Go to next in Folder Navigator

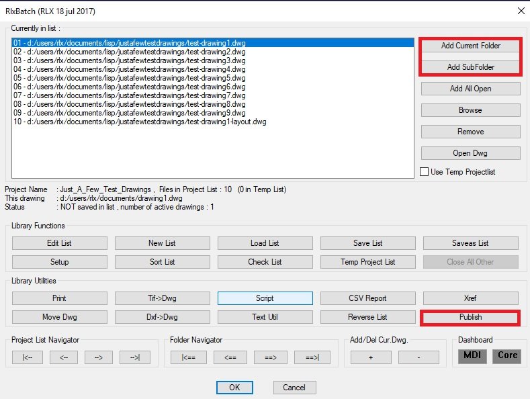(271, 357)
